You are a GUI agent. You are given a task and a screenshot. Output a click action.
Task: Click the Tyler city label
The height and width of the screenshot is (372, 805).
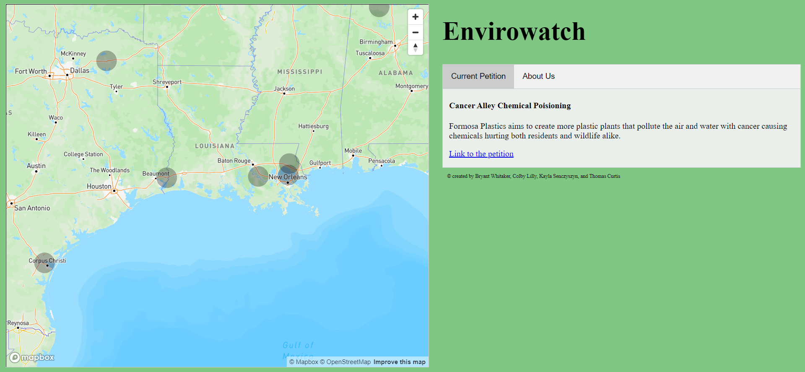pos(116,86)
